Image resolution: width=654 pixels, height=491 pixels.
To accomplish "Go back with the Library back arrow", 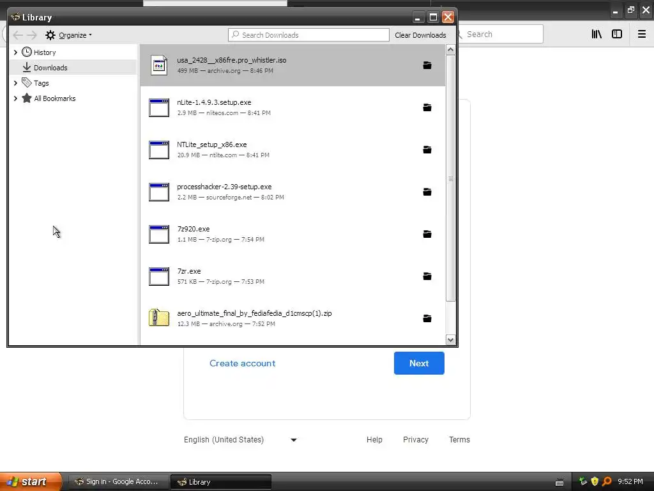I will [x=18, y=35].
